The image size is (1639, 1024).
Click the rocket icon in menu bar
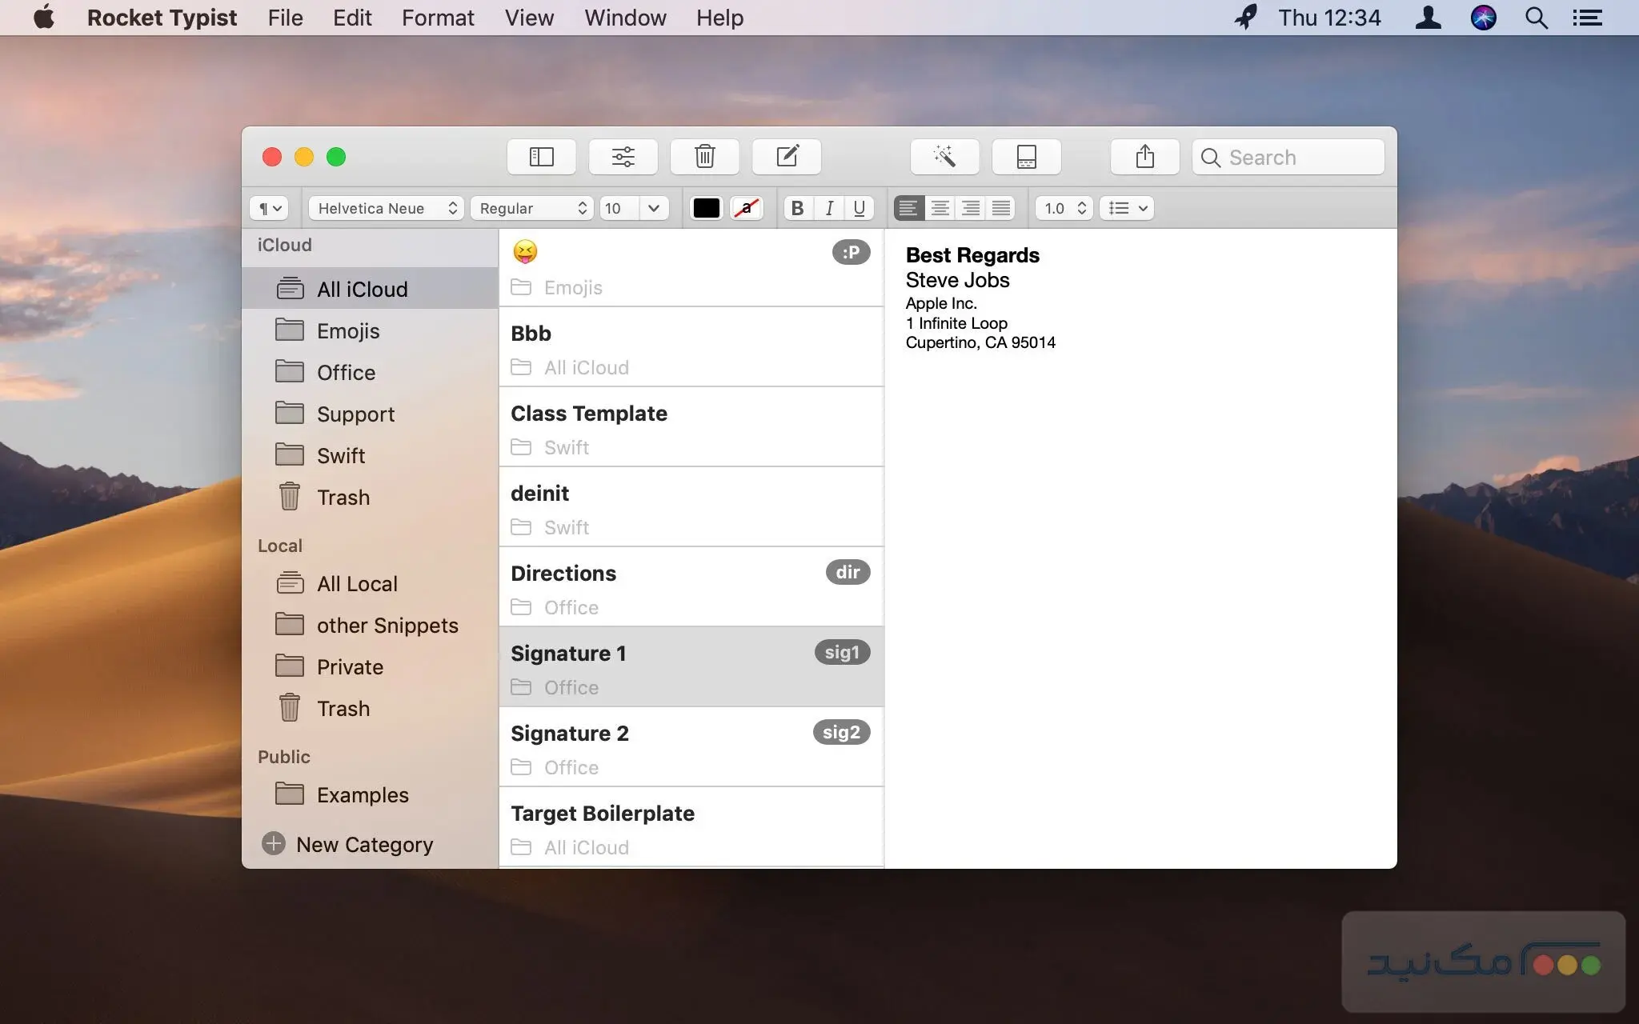pos(1245,18)
